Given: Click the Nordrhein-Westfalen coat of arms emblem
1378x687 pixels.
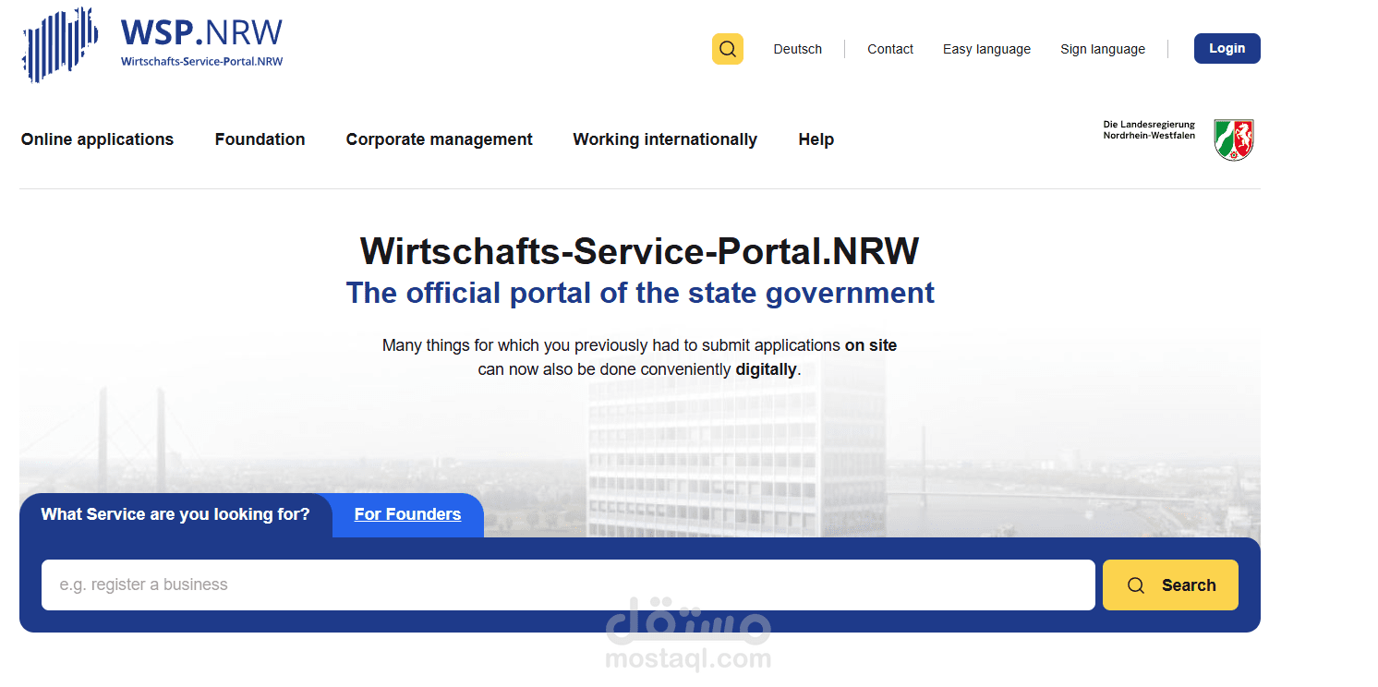Looking at the screenshot, I should tap(1234, 140).
